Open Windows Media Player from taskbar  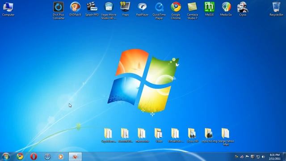pos(61,157)
